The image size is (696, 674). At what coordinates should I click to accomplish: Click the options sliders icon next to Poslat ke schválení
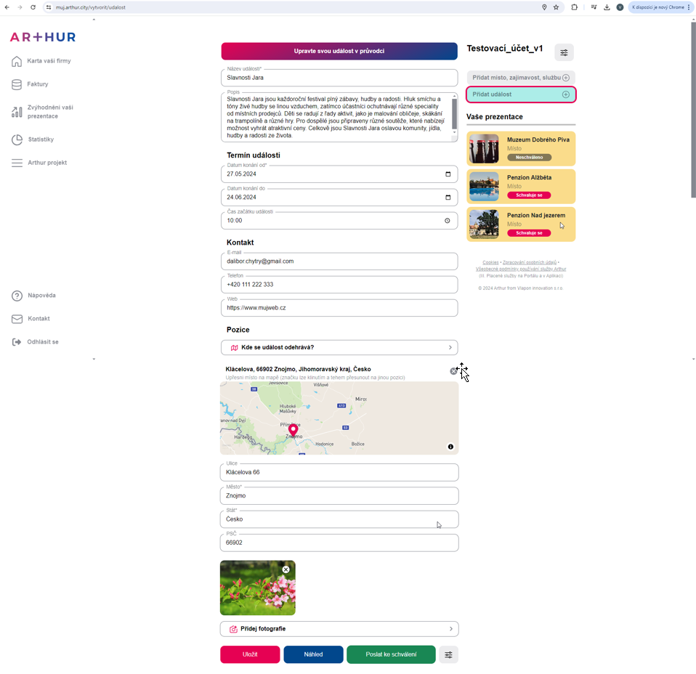tap(448, 654)
